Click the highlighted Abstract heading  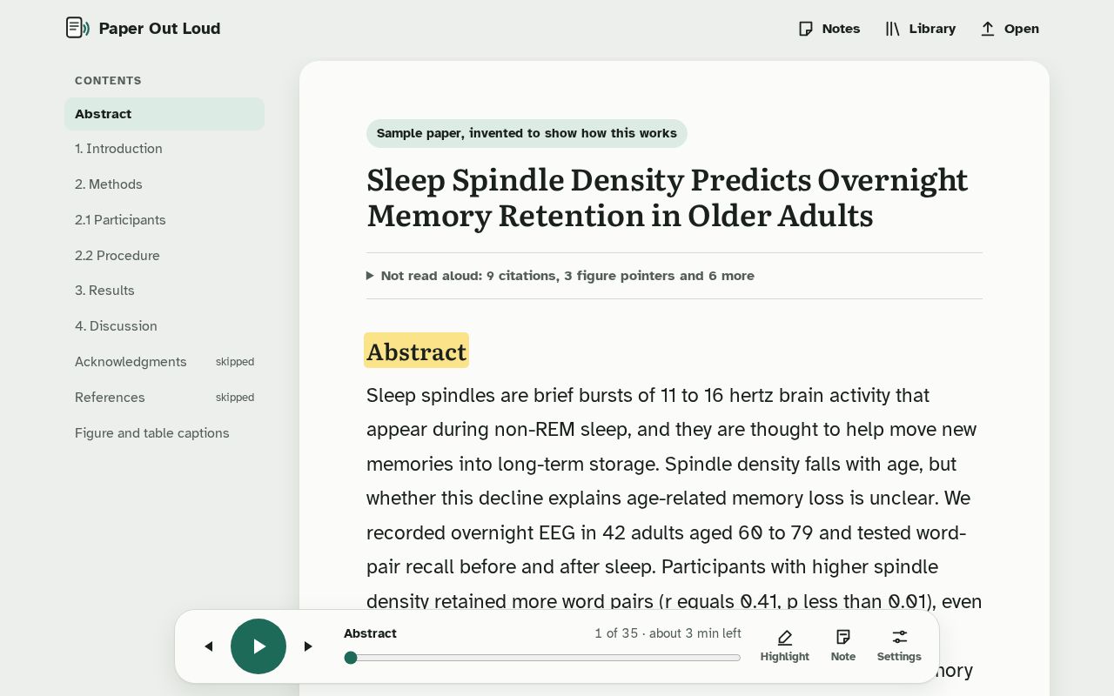pyautogui.click(x=416, y=351)
